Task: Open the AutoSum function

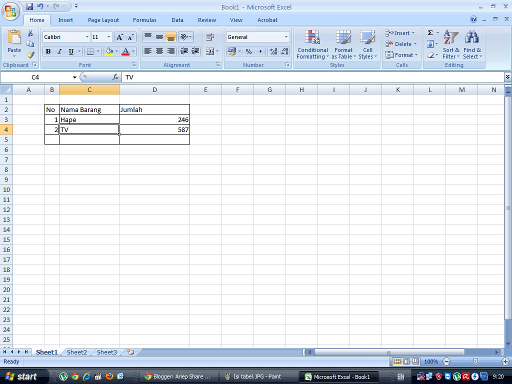Action: click(x=430, y=32)
